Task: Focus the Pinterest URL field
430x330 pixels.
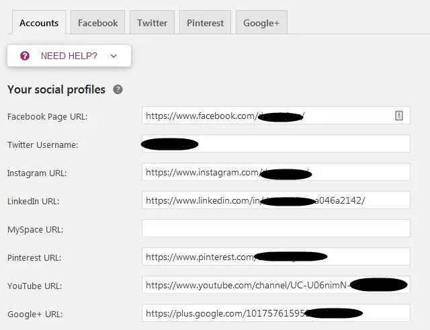Action: (x=276, y=257)
